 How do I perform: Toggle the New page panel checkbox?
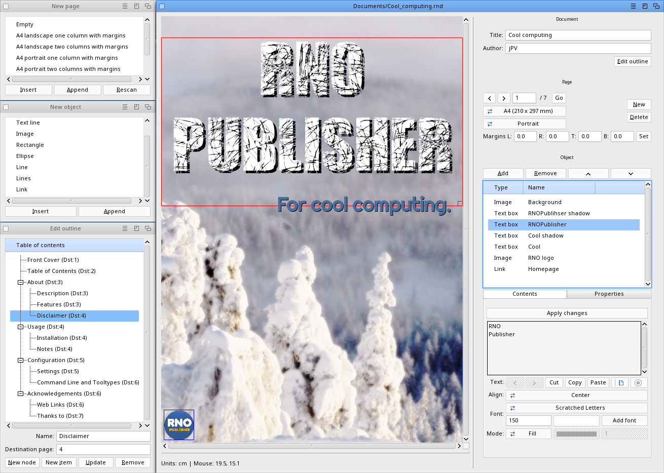[6, 7]
